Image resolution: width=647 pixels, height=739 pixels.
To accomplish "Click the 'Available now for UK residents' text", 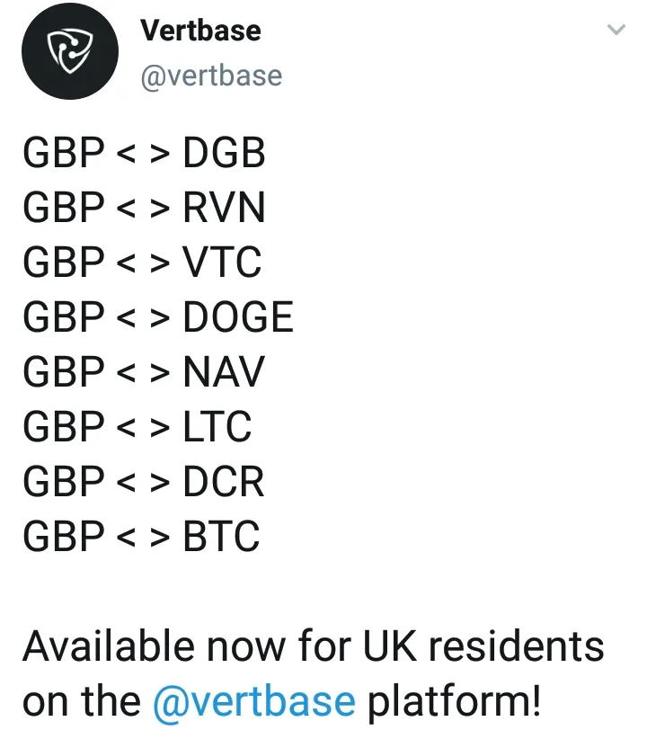I will click(x=314, y=646).
